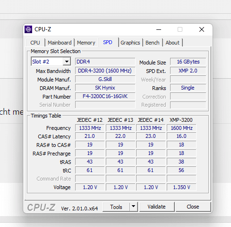Click the XMP 2.0 SPD Ext. value
This screenshot has height=227, width=231.
(x=188, y=71)
